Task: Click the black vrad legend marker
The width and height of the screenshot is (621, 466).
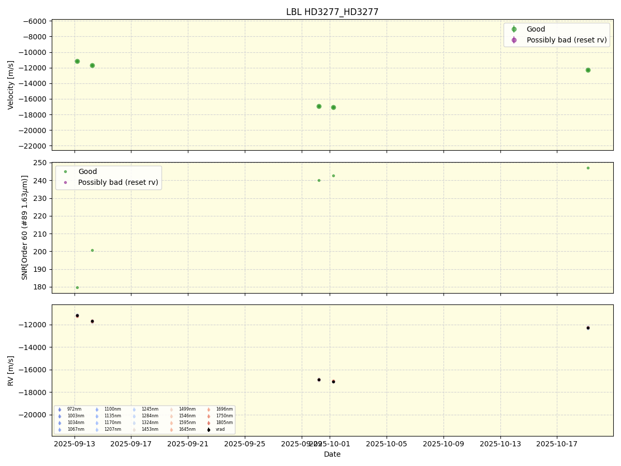Action: pyautogui.click(x=209, y=430)
